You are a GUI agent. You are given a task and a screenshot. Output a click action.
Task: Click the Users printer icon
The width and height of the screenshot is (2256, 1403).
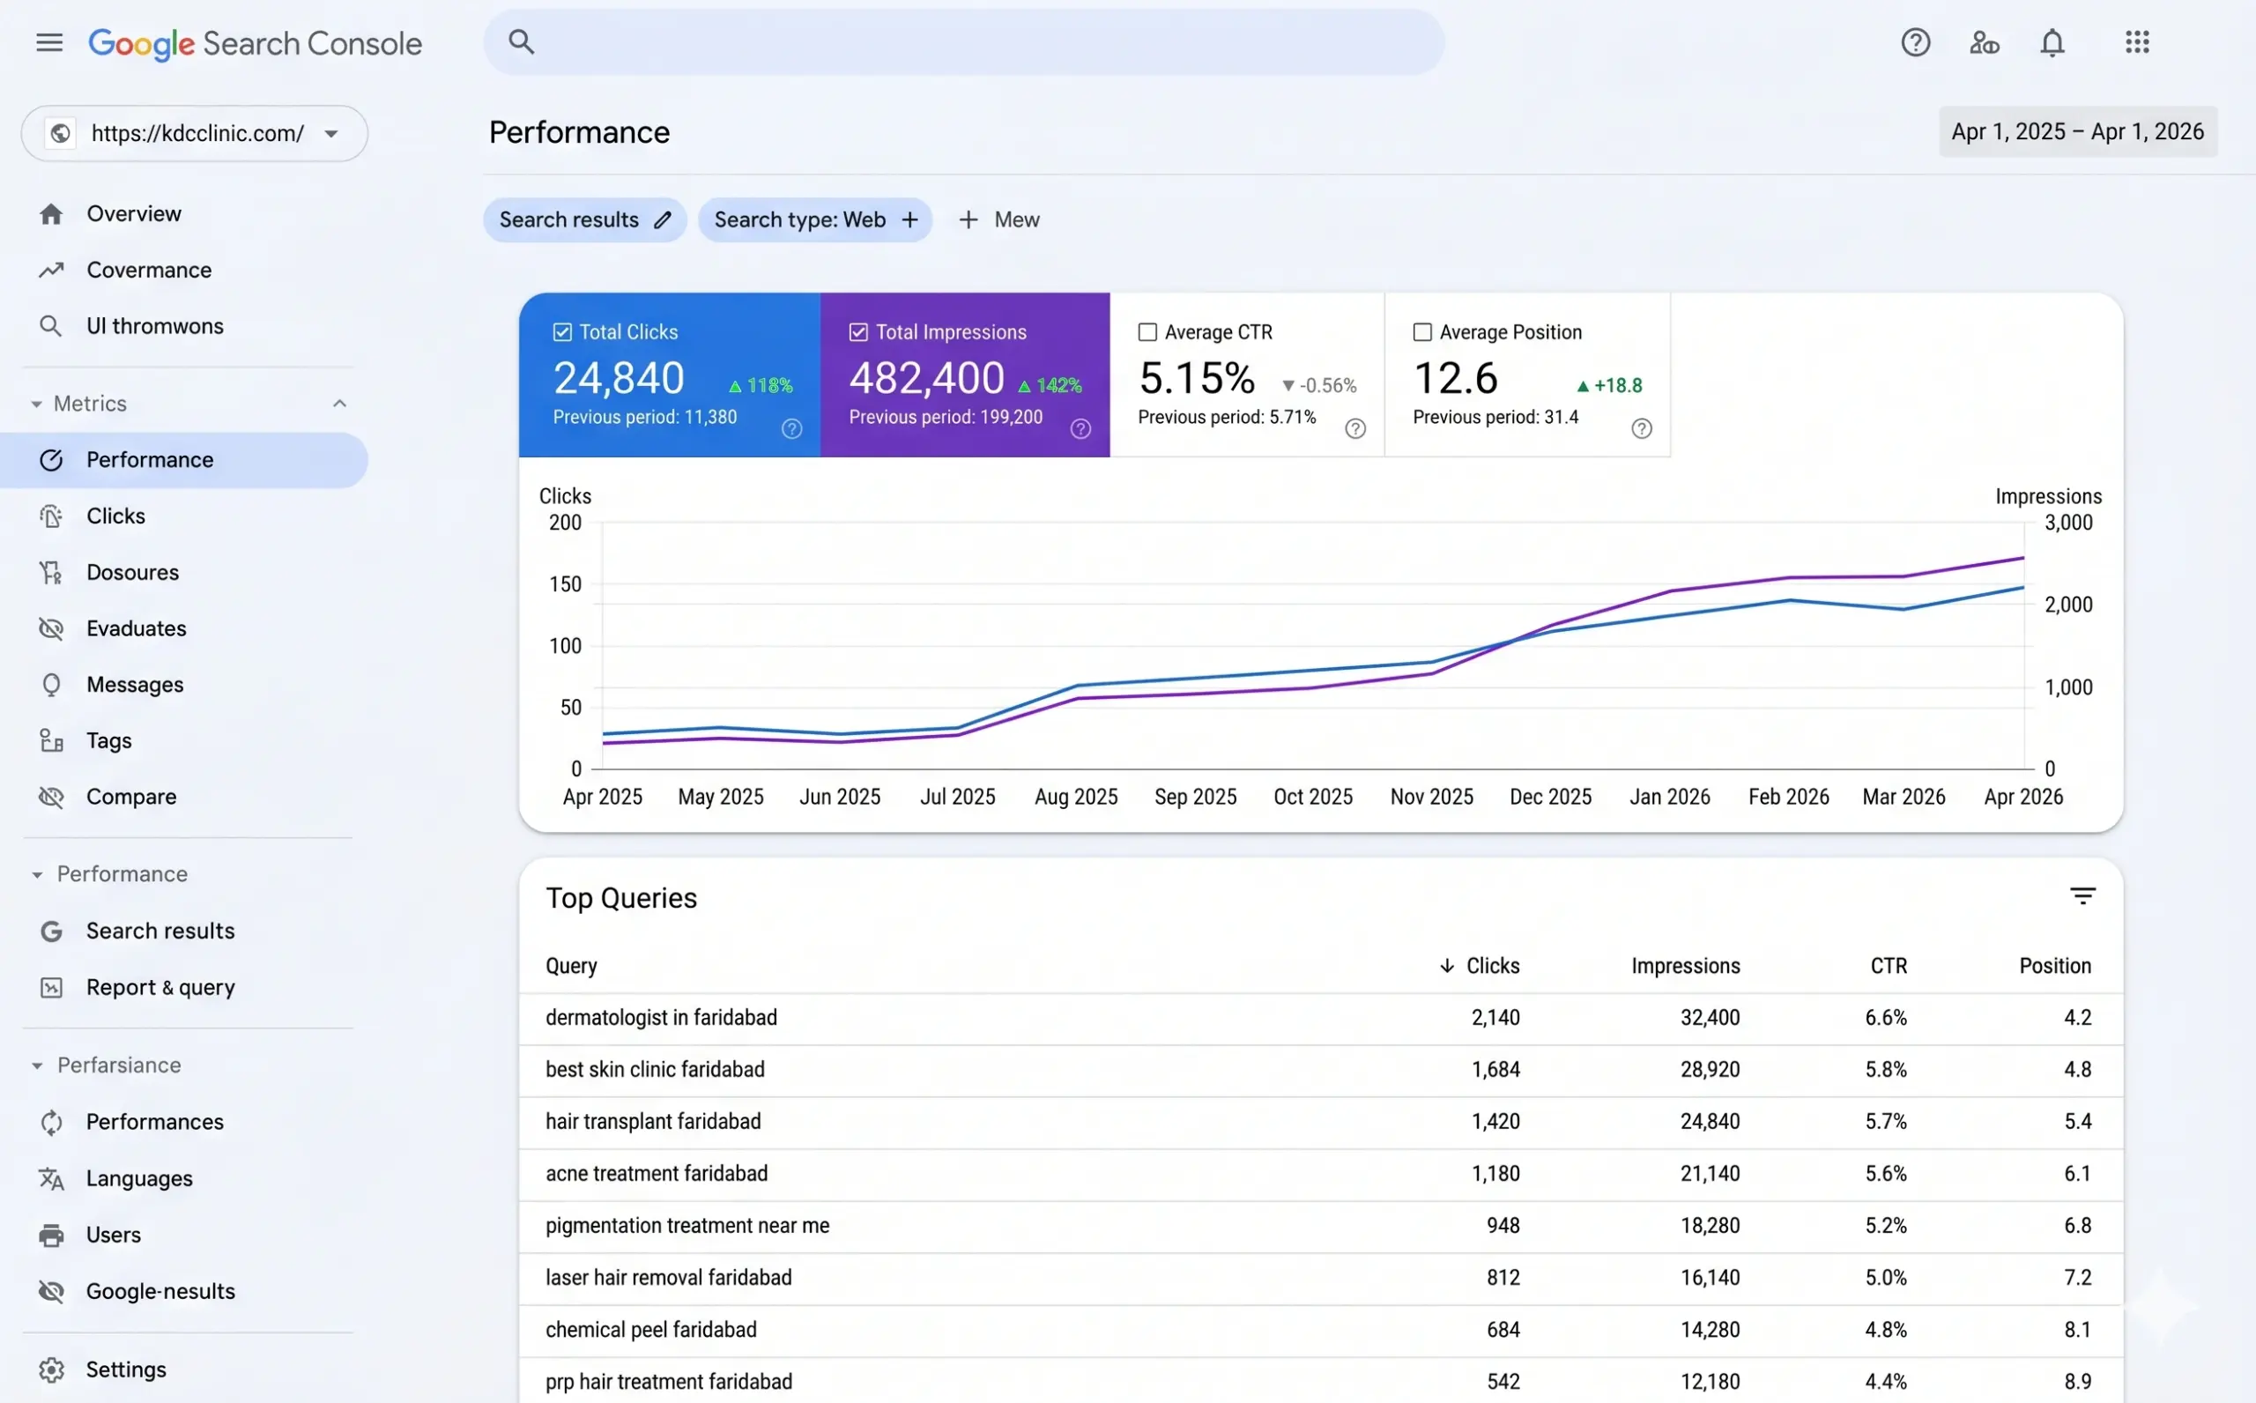click(x=51, y=1235)
